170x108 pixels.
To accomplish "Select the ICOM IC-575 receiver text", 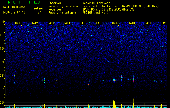I will coord(108,9).
